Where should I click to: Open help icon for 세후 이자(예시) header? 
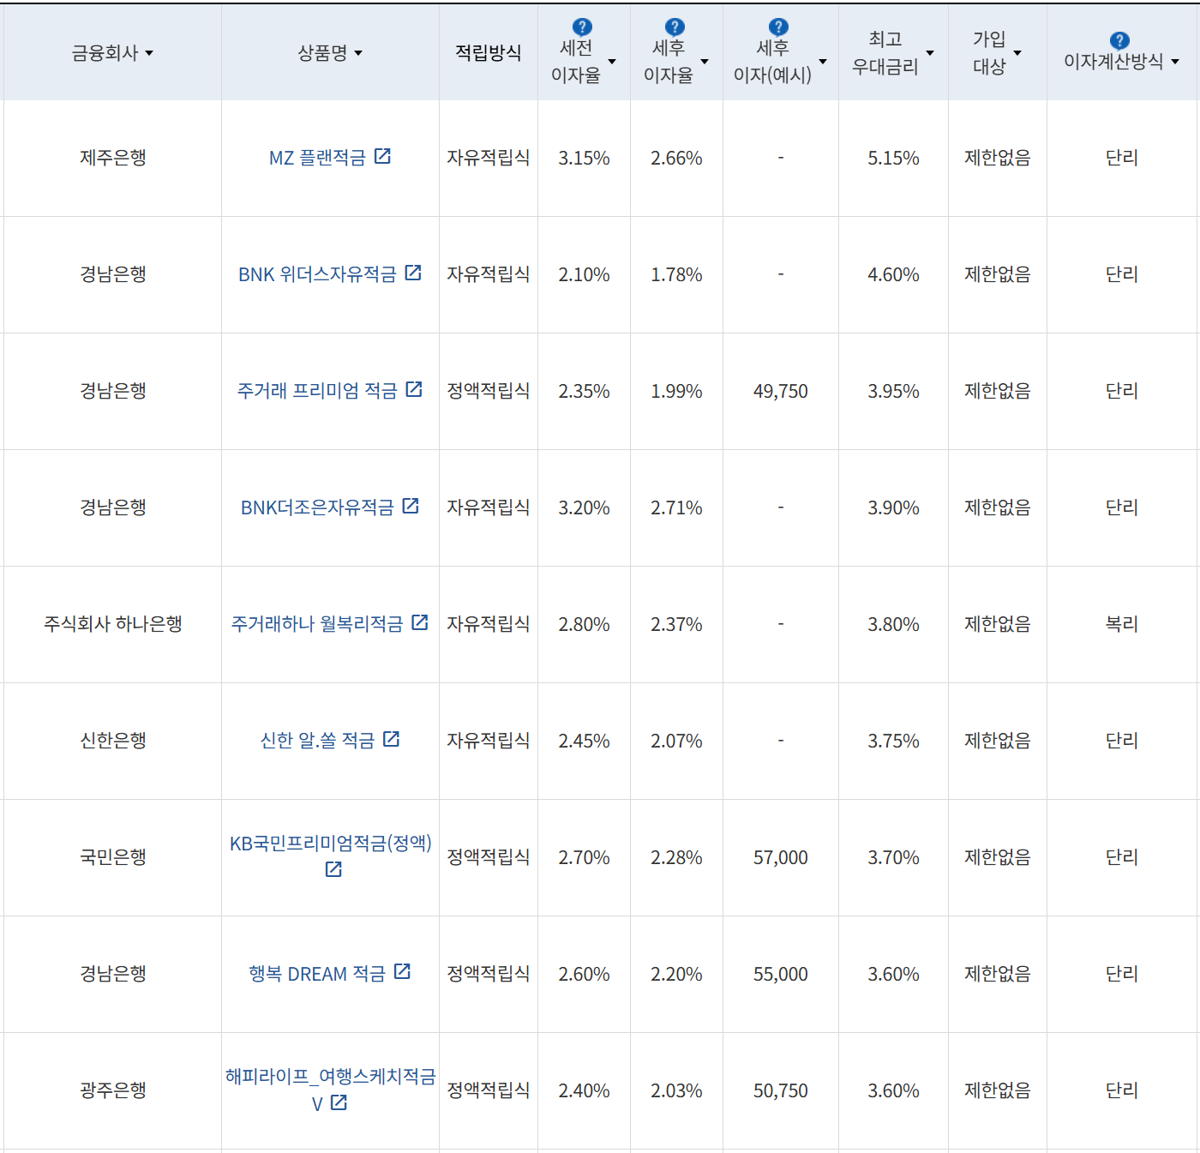point(779,27)
